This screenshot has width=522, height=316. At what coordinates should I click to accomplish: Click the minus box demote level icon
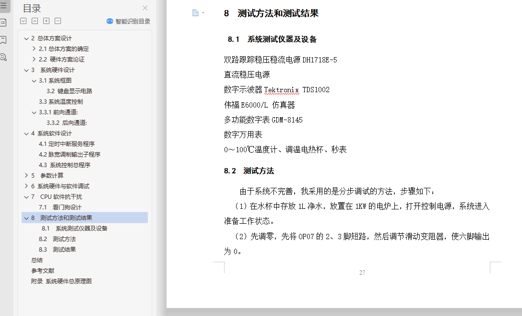click(58, 21)
